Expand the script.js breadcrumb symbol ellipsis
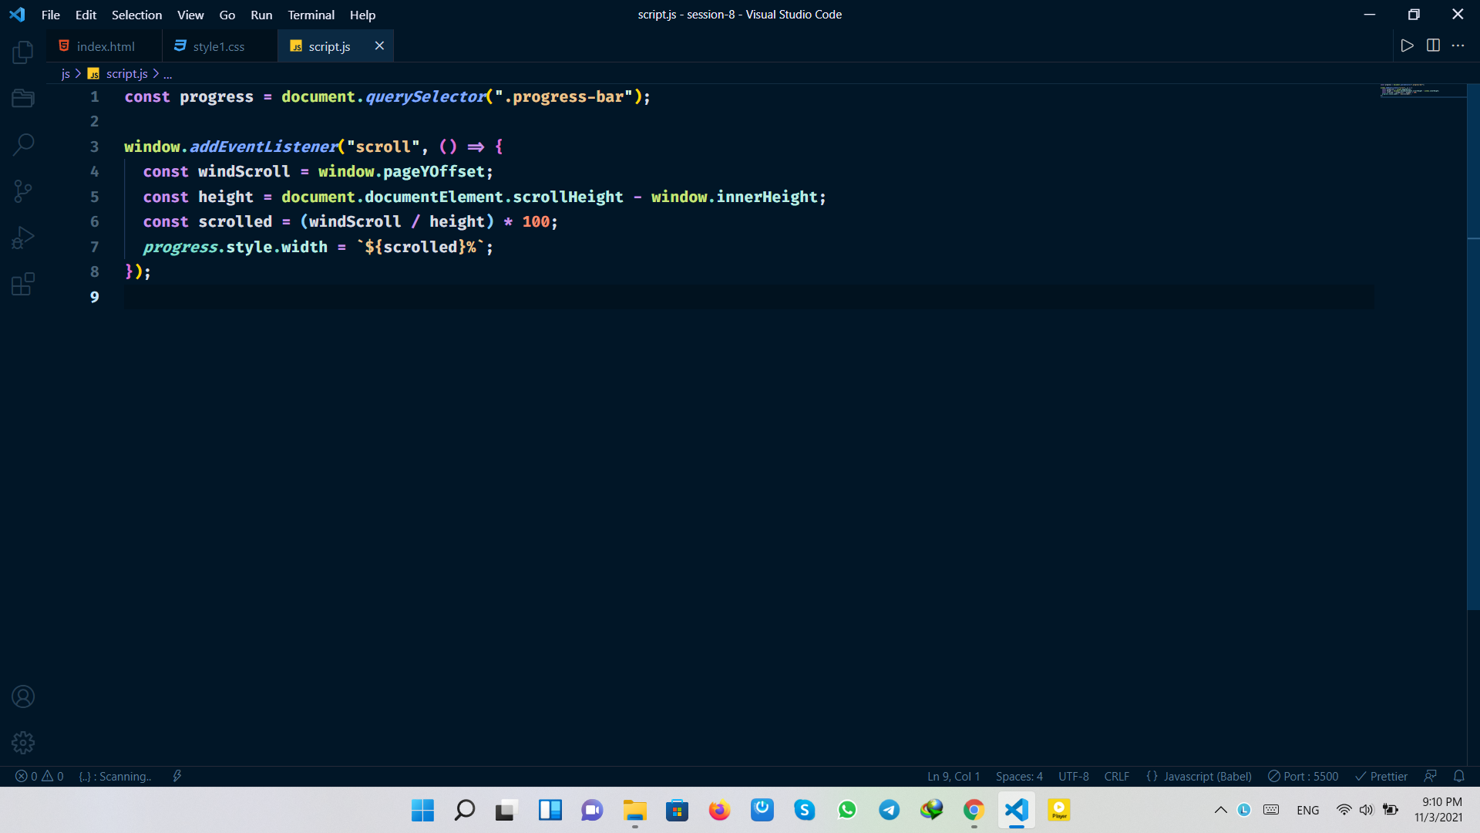This screenshot has height=833, width=1480. 167,74
